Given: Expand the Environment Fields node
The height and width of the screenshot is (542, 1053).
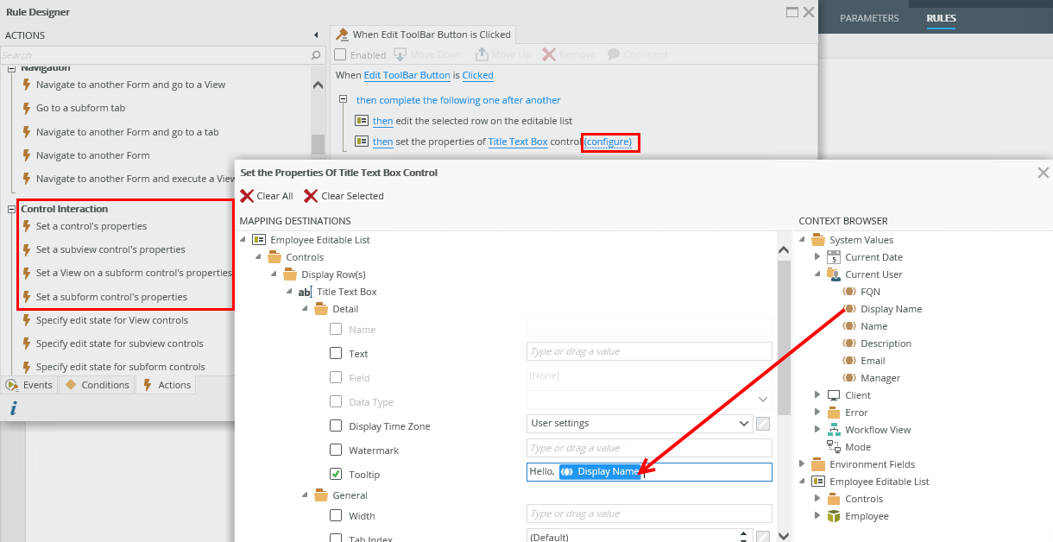Looking at the screenshot, I should click(x=803, y=464).
